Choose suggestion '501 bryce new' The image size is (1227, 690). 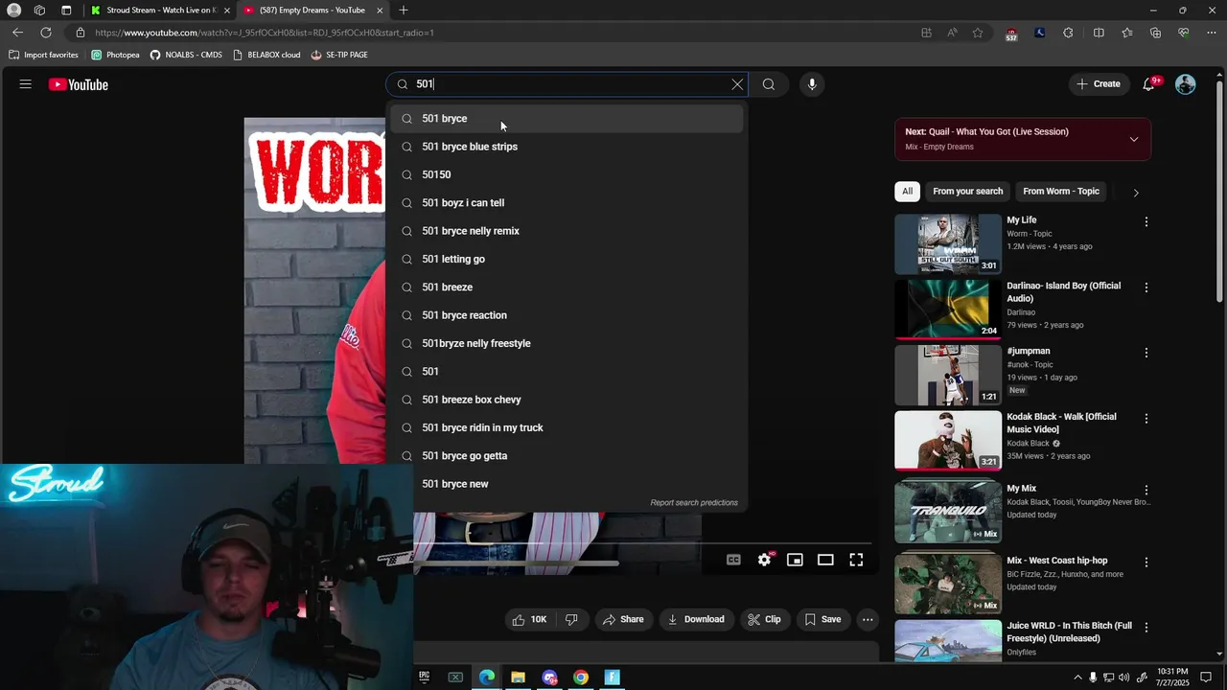tap(567, 484)
